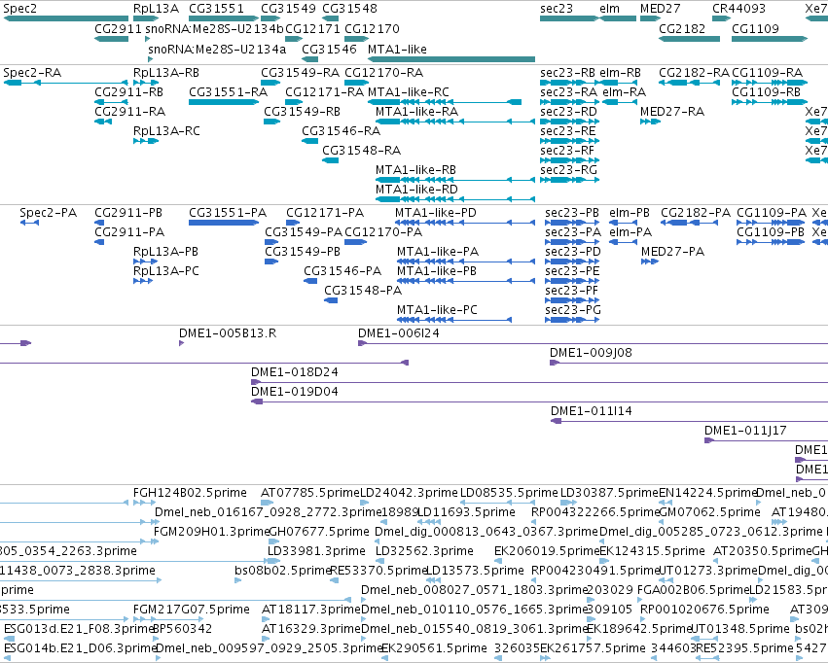Select the CG2182-PA protein label
The width and height of the screenshot is (828, 663).
tap(696, 213)
